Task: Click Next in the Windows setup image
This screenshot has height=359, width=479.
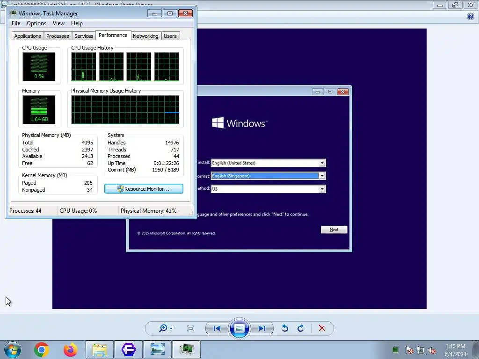Action: (334, 230)
